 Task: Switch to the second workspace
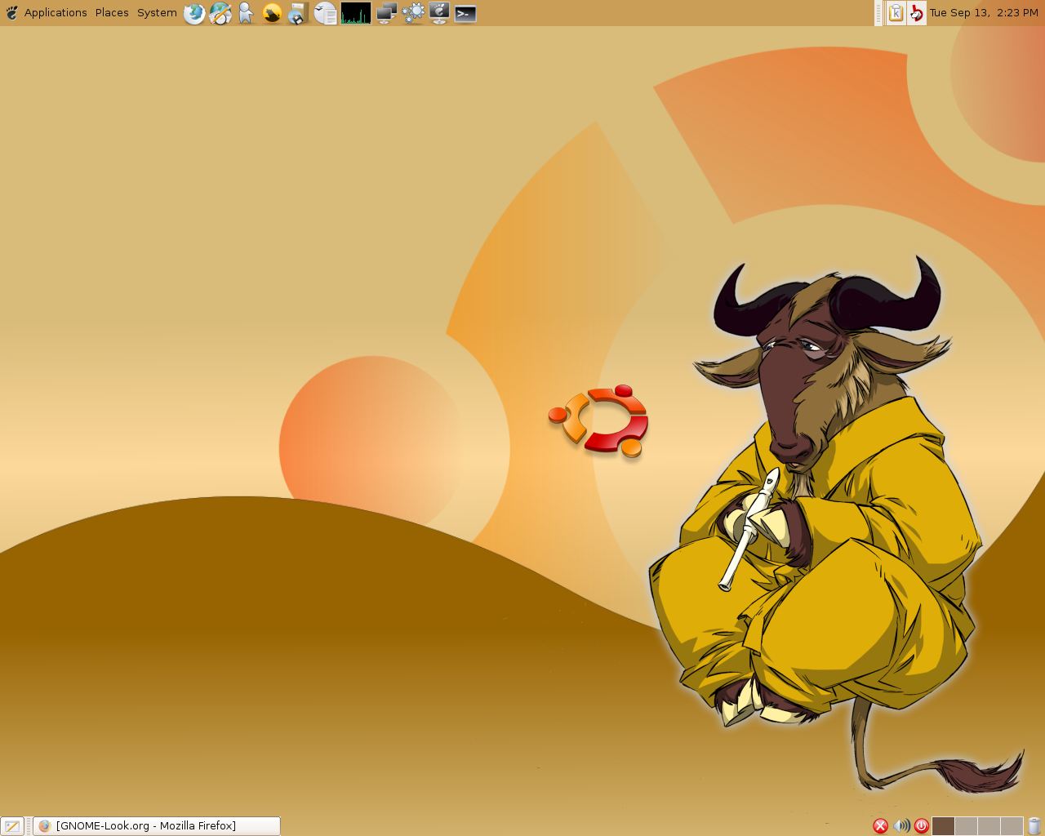[966, 826]
